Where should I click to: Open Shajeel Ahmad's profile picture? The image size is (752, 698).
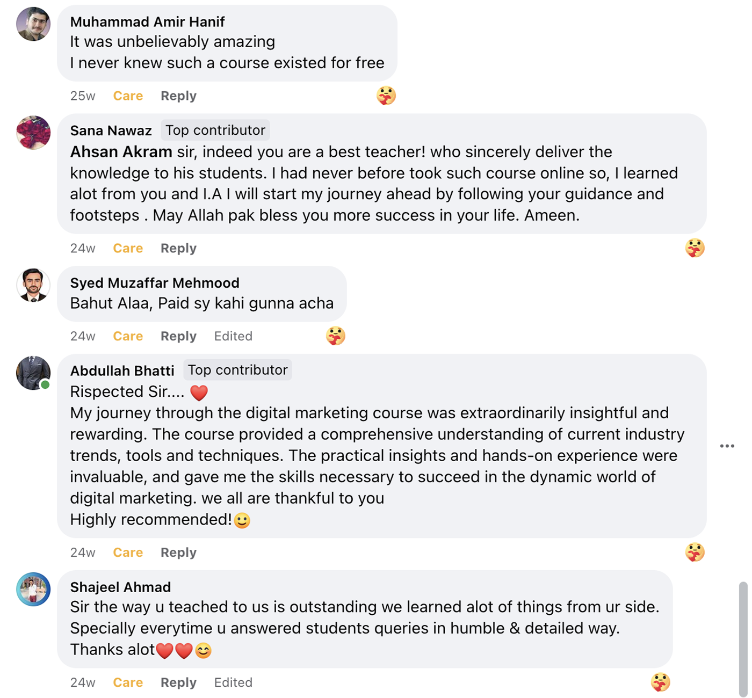pyautogui.click(x=33, y=589)
